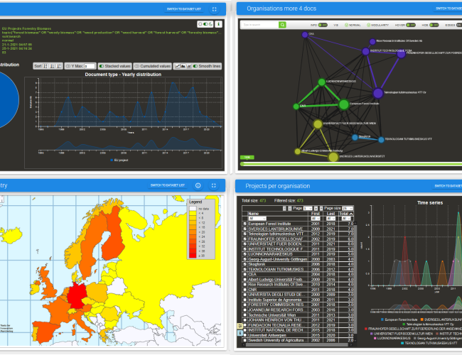Uncheck the European Forest Institute row checkbox
The height and width of the screenshot is (355, 462).
tap(245, 224)
